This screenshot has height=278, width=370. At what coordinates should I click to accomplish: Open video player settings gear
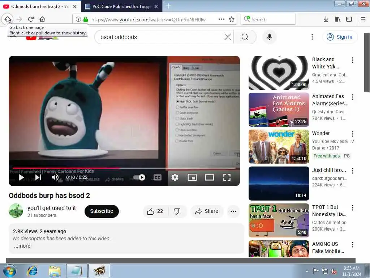[x=175, y=177]
